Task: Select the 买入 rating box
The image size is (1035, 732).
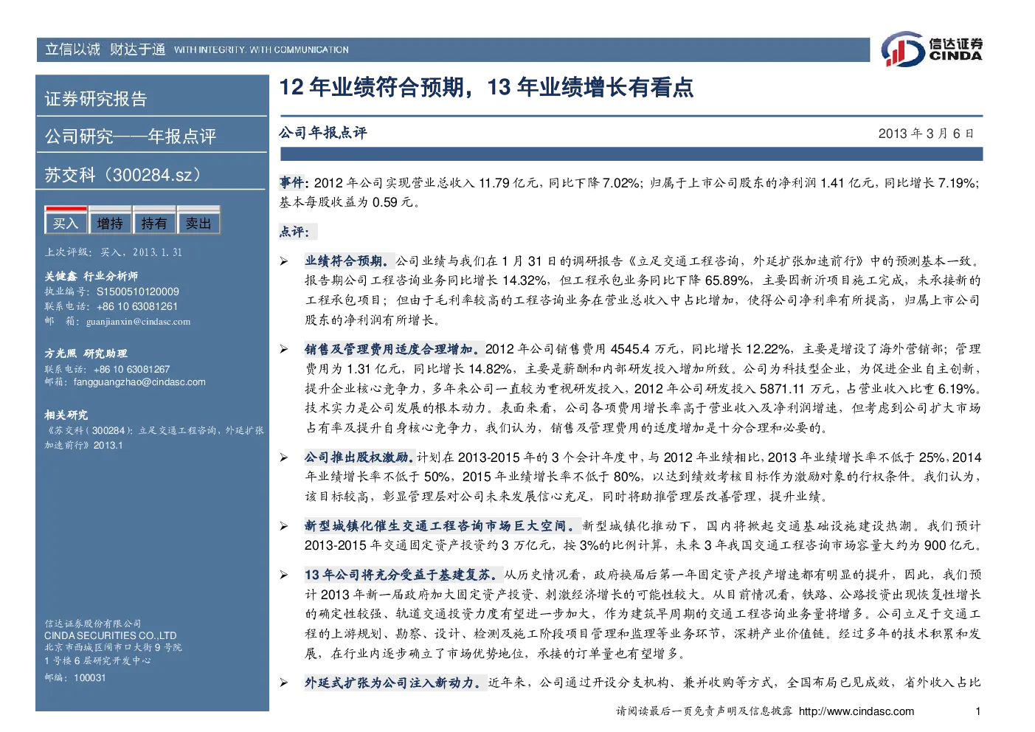Action: (66, 221)
